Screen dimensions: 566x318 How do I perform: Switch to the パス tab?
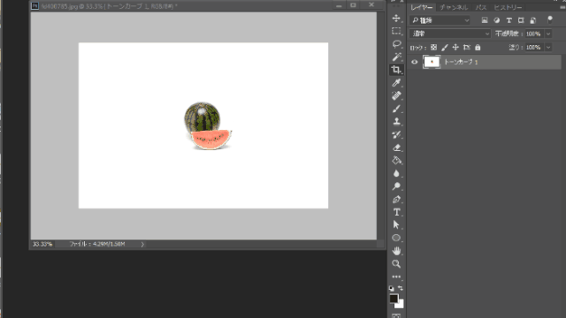480,7
